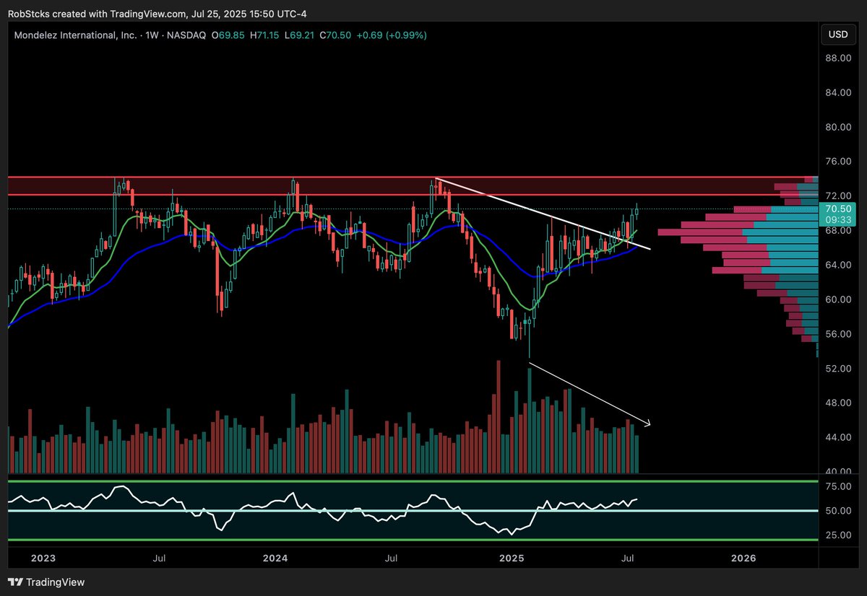Click the RSI 50.00 level label
The height and width of the screenshot is (596, 867).
[837, 511]
